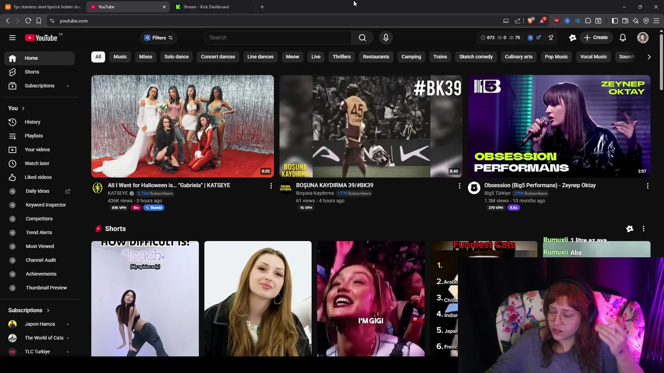Open Watch later in the sidebar
The image size is (664, 373).
click(x=39, y=163)
